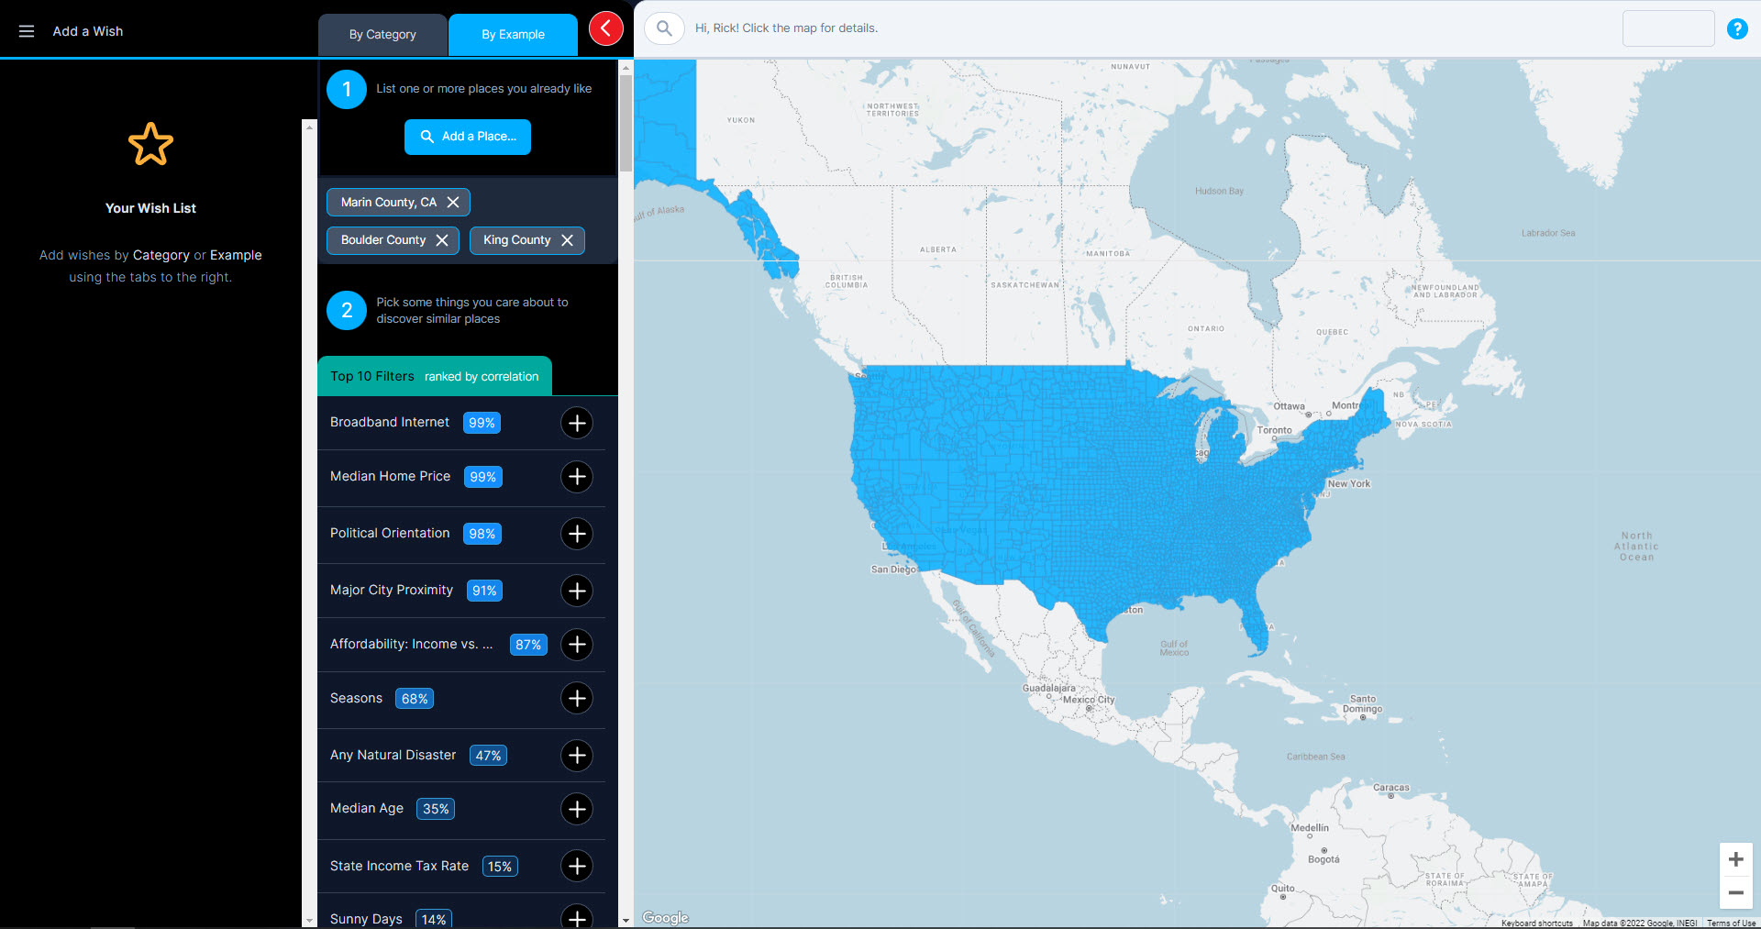Viewport: 1761px width, 929px height.
Task: Click the gold wish list star
Action: [x=150, y=144]
